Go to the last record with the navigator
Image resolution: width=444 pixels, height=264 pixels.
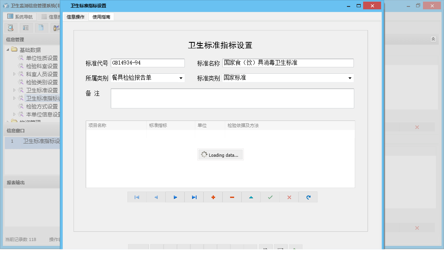[194, 197]
